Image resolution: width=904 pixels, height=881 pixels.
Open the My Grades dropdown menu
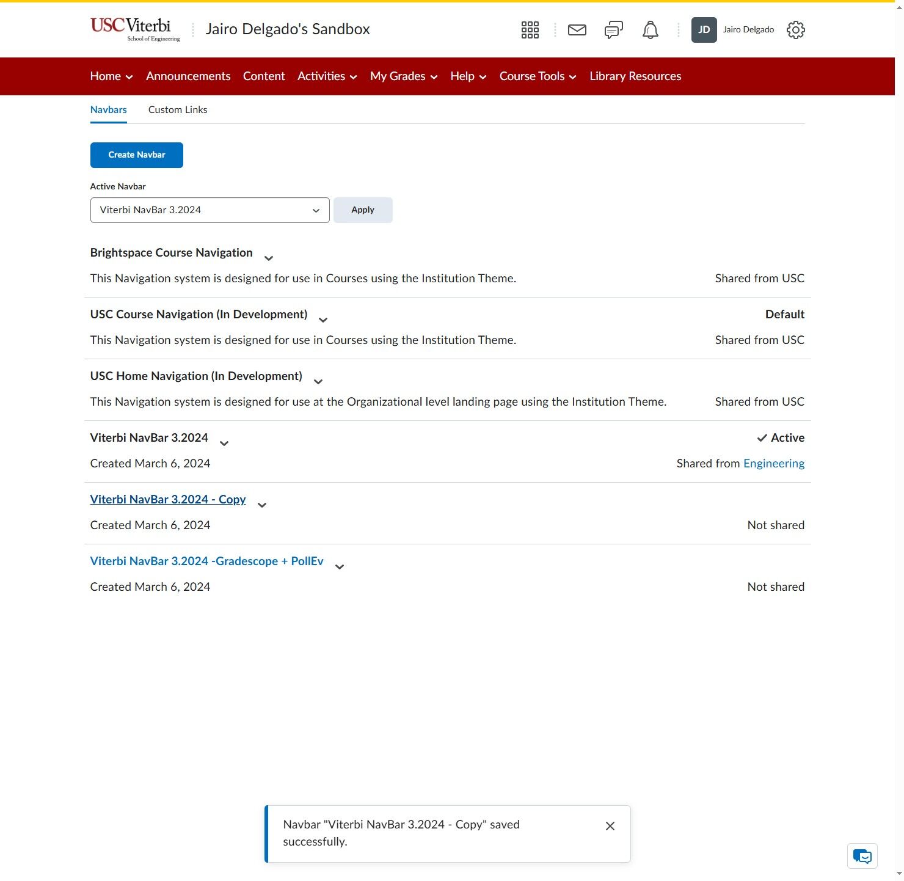click(404, 76)
